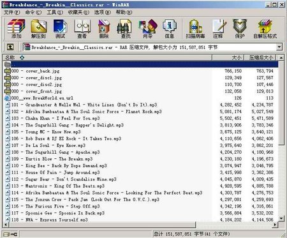
Task: Expand the archive path dropdown arrow
Action: (279, 47)
